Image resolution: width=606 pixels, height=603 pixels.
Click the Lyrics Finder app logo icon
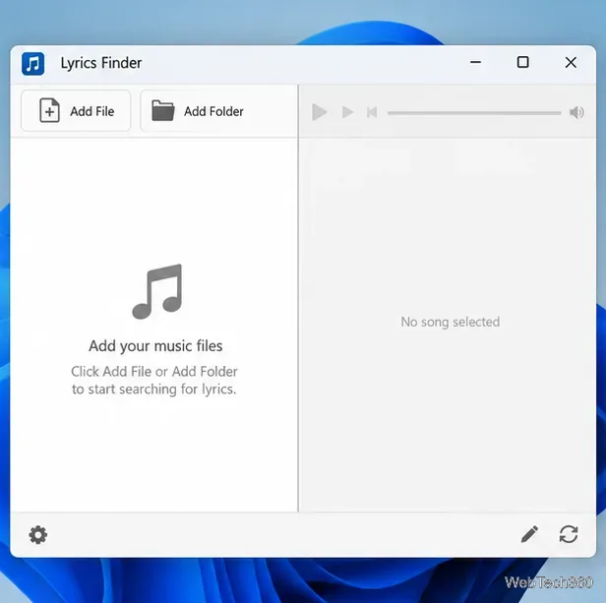pyautogui.click(x=33, y=63)
